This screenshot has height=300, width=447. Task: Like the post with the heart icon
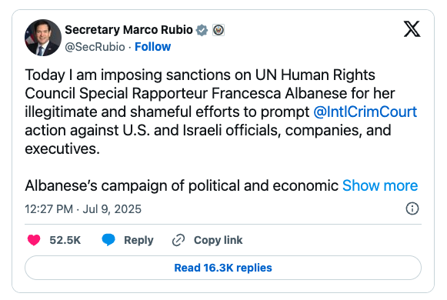click(x=34, y=240)
